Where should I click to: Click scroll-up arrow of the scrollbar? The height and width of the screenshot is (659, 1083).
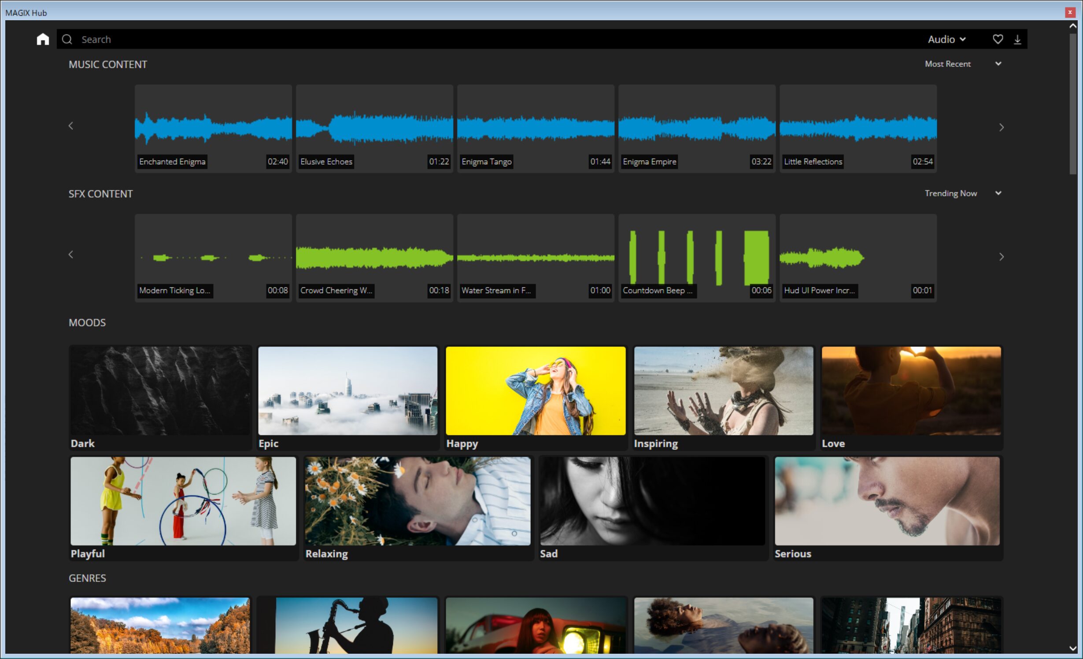(x=1073, y=26)
